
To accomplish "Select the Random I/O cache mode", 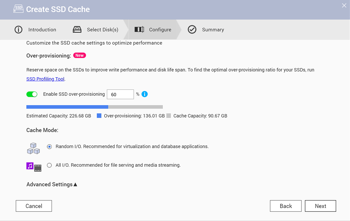I will click(50, 147).
